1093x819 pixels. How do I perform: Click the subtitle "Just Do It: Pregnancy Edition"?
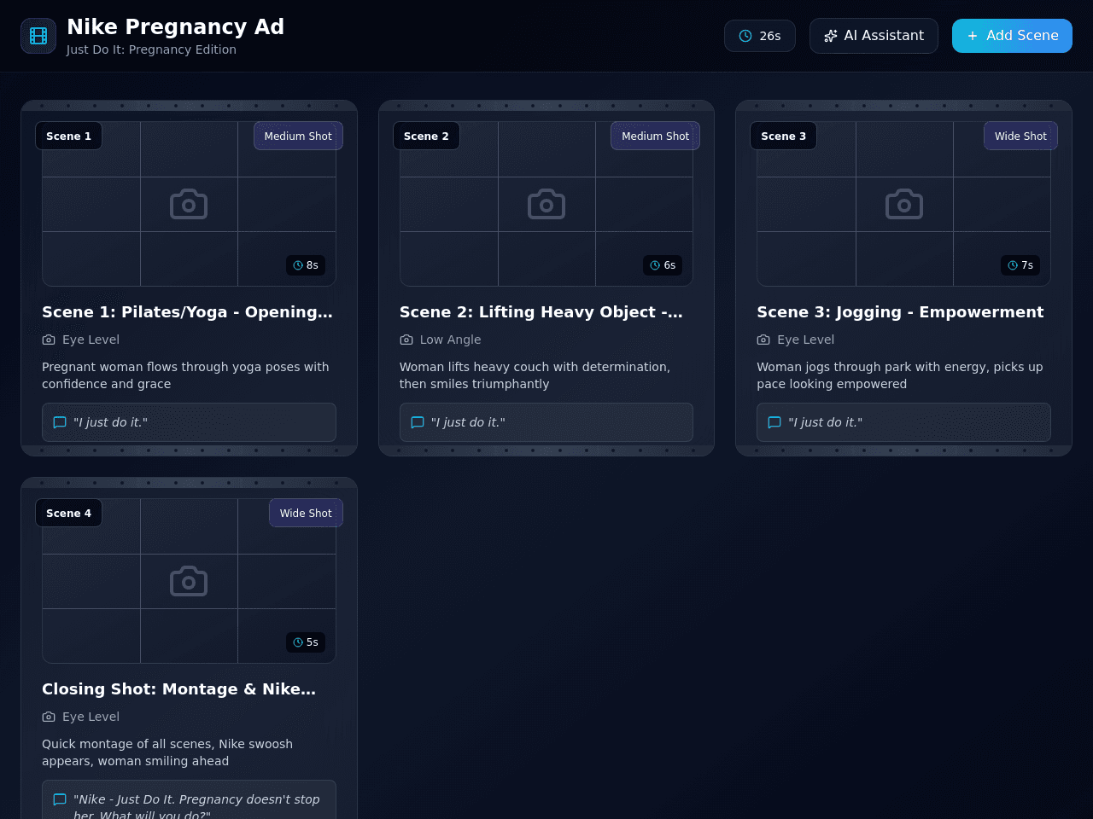(x=151, y=49)
